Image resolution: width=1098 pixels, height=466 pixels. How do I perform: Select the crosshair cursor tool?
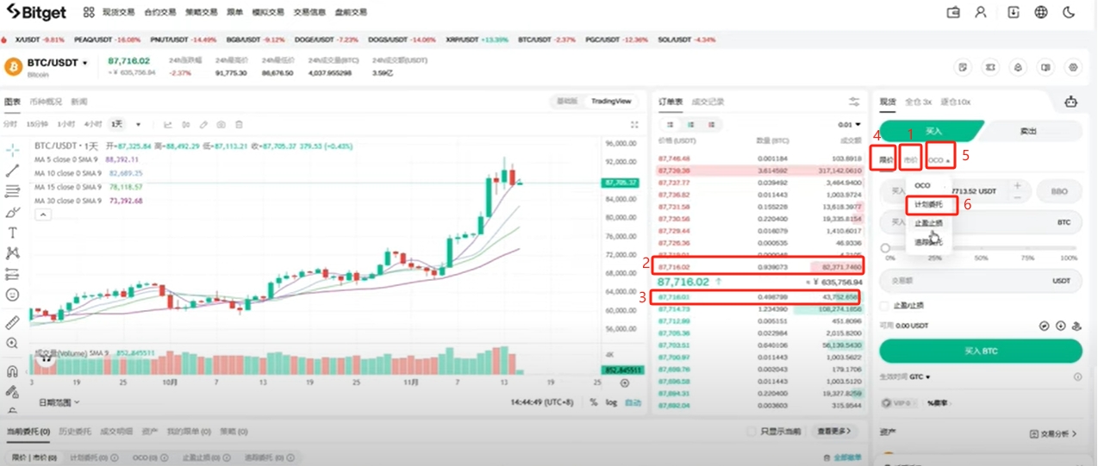click(x=12, y=149)
